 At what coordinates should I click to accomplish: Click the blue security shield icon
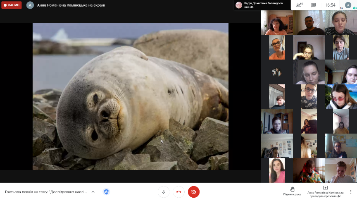[x=106, y=192]
